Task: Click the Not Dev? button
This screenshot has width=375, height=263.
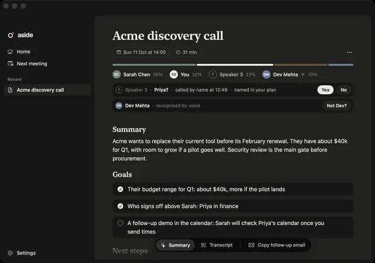Action: click(x=337, y=106)
